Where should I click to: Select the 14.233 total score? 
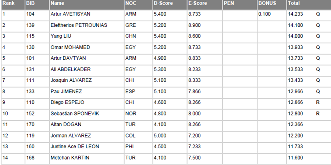coord(296,14)
